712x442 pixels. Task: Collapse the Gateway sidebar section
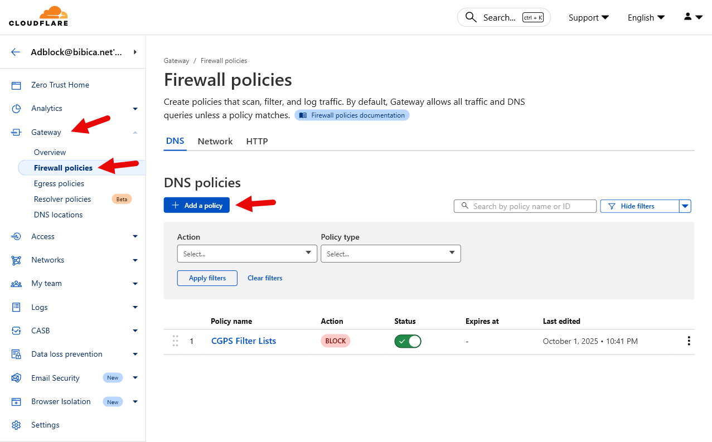(x=135, y=132)
